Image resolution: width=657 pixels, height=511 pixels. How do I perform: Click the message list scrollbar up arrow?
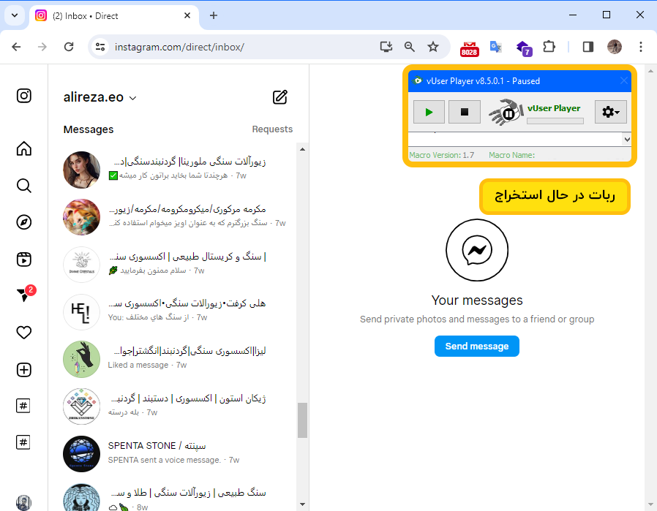302,149
